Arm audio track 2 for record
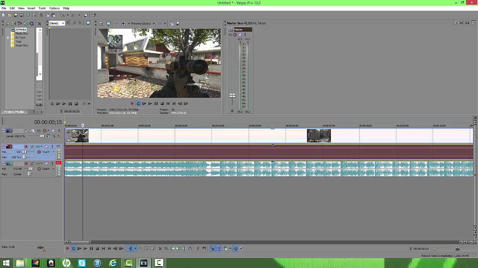The height and width of the screenshot is (268, 478). [x=26, y=147]
